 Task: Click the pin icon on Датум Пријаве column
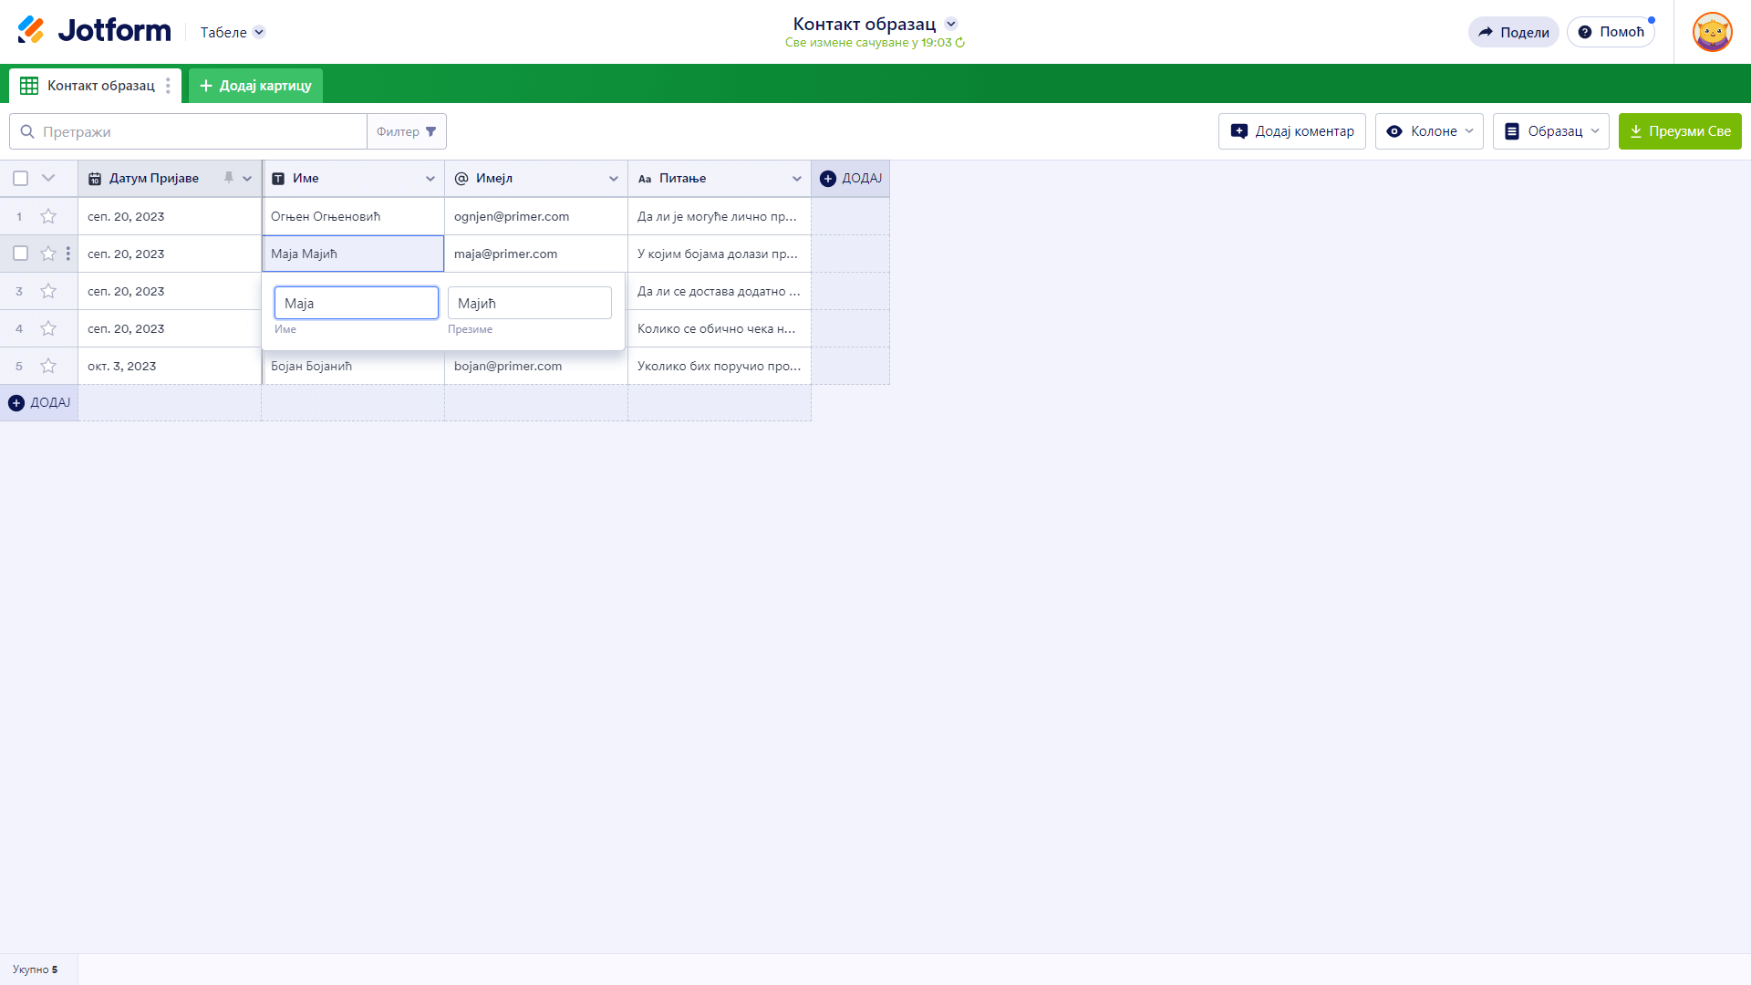[229, 178]
